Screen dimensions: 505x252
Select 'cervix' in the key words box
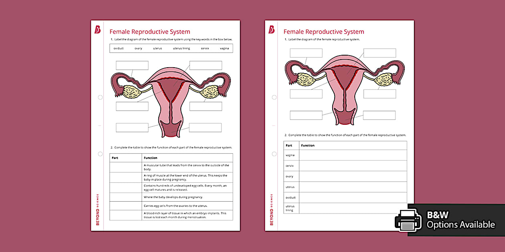click(204, 48)
